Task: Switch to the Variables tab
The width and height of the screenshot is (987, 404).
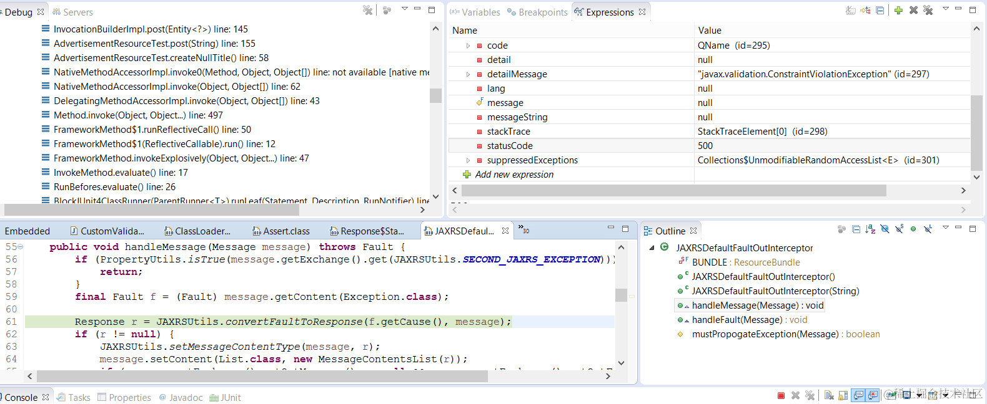Action: point(475,12)
